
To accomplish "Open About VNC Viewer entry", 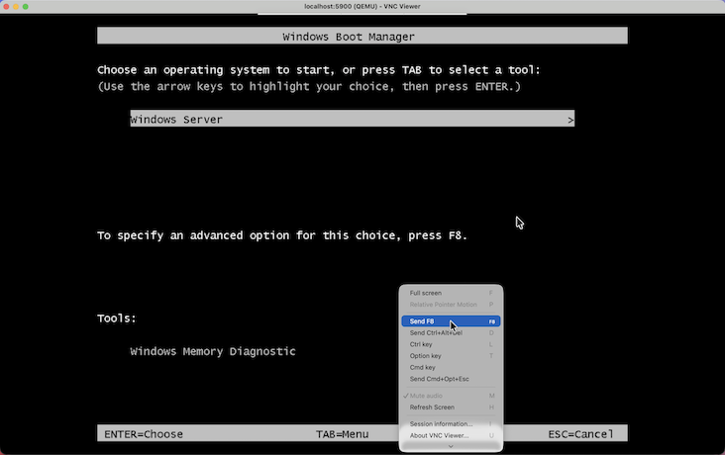I will point(440,435).
